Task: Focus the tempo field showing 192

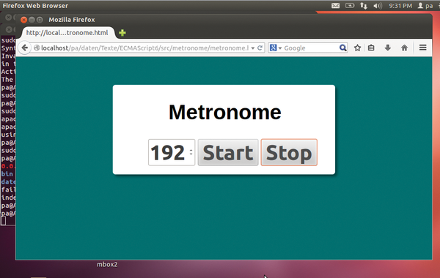Action: point(172,153)
